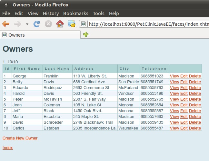Viewport: 209px width, 161px height.
Task: Delete owner Betty Davis
Action: tap(195, 82)
